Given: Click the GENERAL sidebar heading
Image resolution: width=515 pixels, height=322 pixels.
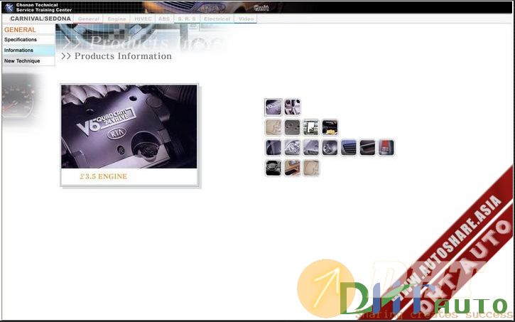Looking at the screenshot, I should click(x=20, y=30).
